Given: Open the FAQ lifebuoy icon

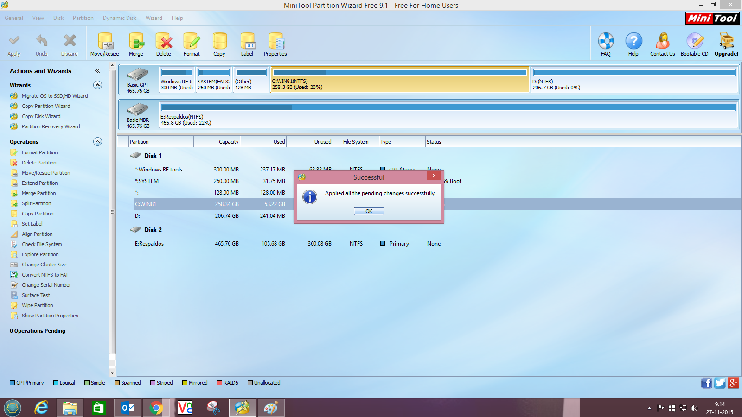Looking at the screenshot, I should [x=606, y=41].
